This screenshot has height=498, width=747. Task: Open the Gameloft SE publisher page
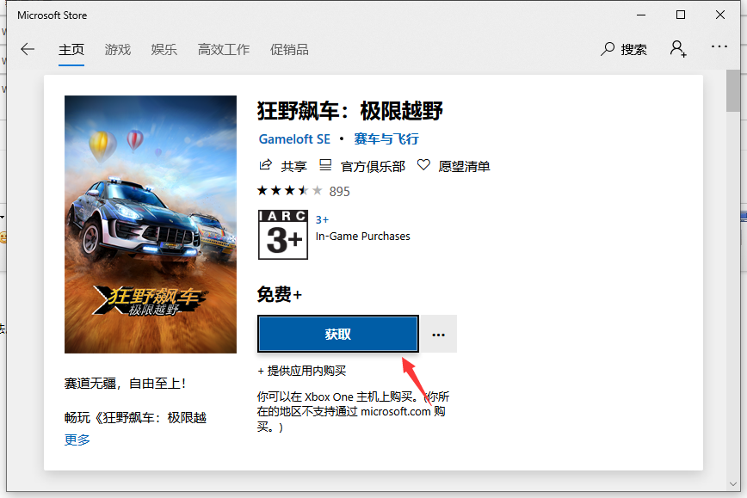(293, 138)
